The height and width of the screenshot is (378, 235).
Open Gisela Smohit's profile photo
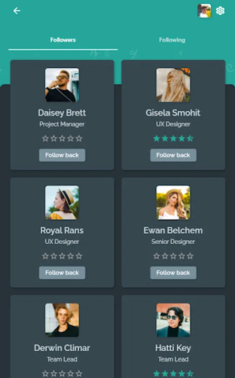point(173,85)
